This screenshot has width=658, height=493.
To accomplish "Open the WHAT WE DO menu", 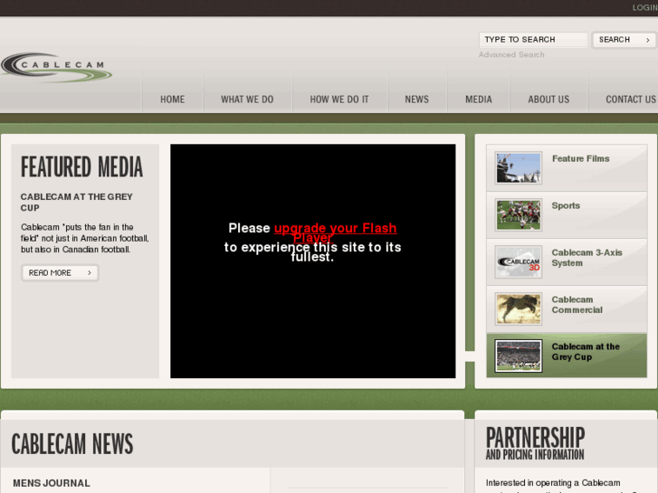I will click(x=247, y=100).
